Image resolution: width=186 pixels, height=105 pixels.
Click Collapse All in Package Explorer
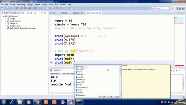(x=28, y=13)
